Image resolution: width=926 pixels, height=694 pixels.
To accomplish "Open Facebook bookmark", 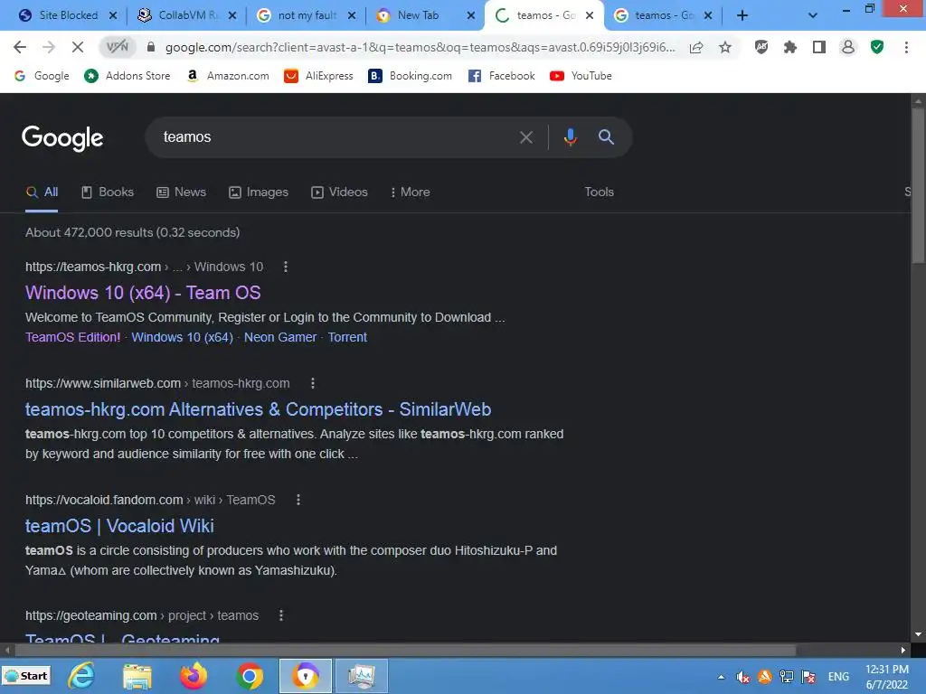I will pyautogui.click(x=501, y=76).
